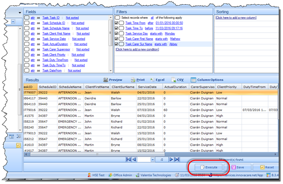The image size is (283, 184).
Task: Uncheck the Task Service Day filter enabled checkbox
Action: [116, 33]
